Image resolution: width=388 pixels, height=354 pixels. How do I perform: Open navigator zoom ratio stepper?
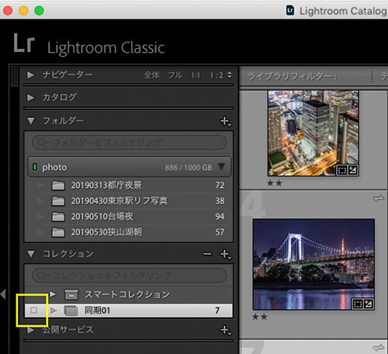230,75
